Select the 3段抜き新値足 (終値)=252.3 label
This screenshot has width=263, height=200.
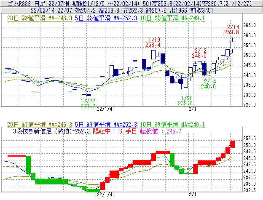(51, 131)
